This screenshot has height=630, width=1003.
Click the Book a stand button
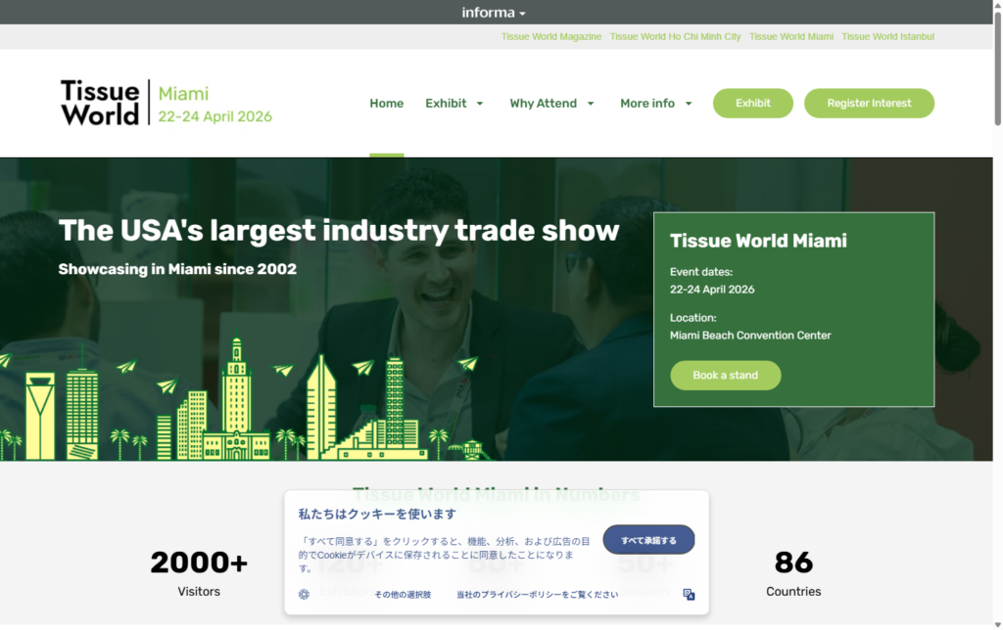tap(725, 376)
